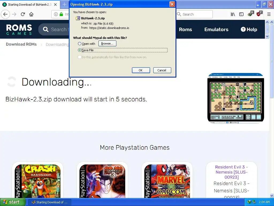
Task: Click the scroll-down arrow of page scrollbar
Action: [272, 196]
